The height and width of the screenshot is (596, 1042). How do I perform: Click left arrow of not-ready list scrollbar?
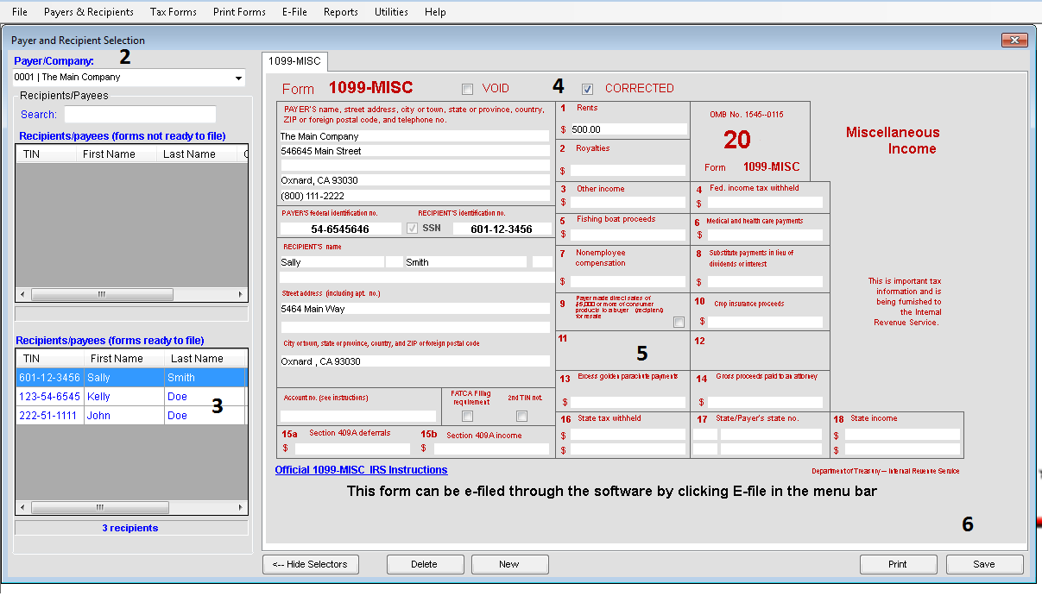[22, 294]
